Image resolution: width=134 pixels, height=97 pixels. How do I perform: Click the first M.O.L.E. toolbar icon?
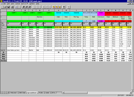(x=54, y=7)
